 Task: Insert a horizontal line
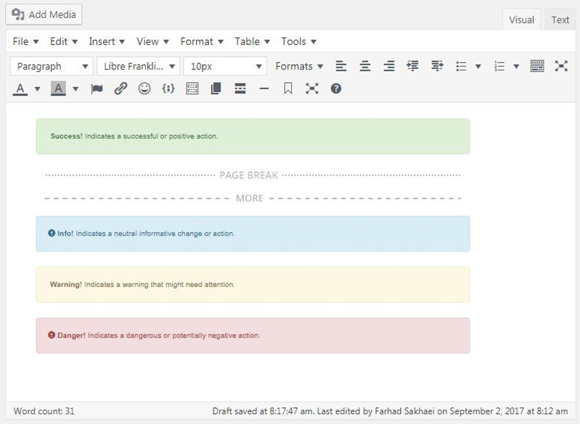click(x=264, y=88)
